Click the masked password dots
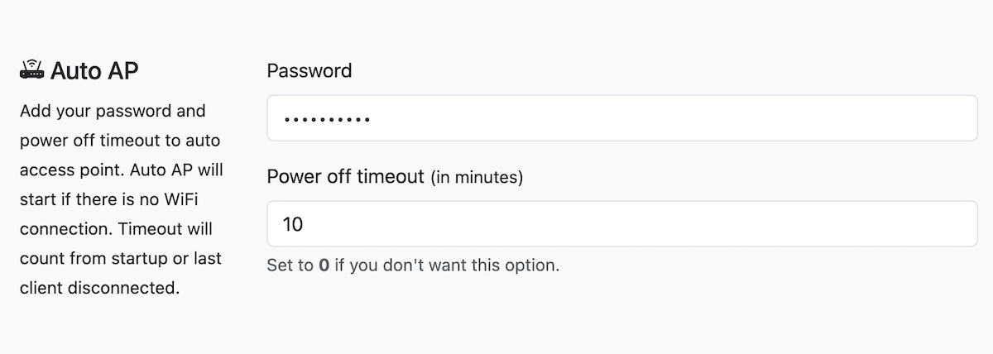The image size is (993, 354). pyautogui.click(x=326, y=119)
